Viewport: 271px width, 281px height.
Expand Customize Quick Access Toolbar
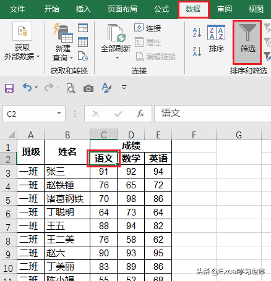[x=124, y=87]
